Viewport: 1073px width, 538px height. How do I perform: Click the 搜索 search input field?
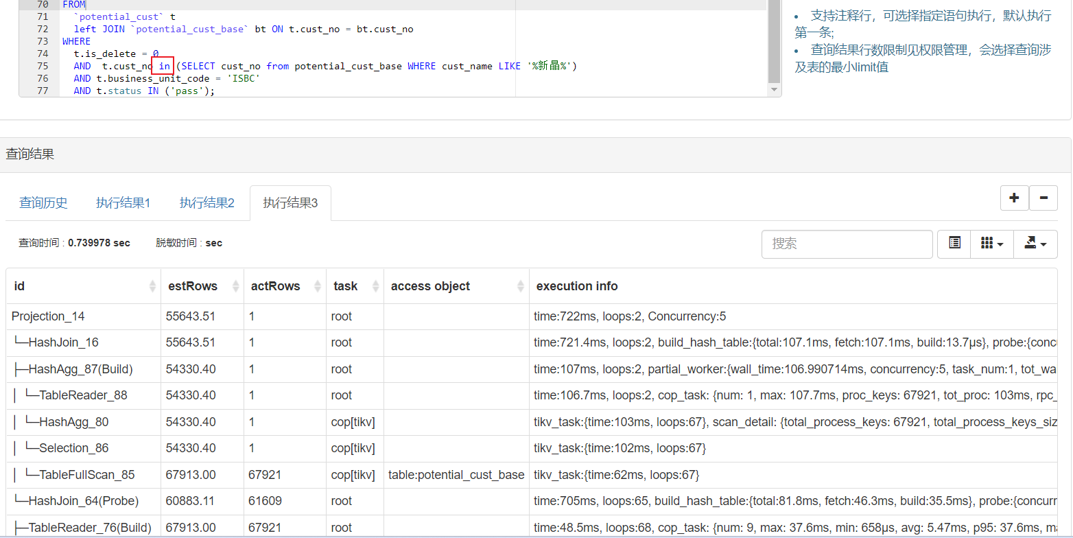[x=847, y=244]
